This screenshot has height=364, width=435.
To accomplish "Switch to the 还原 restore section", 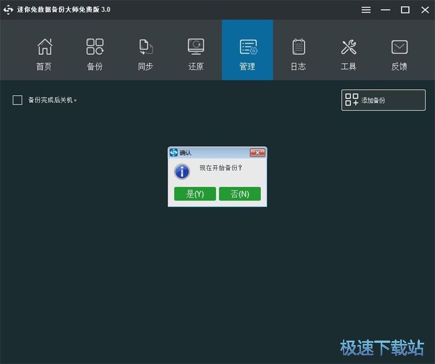I will coord(196,54).
